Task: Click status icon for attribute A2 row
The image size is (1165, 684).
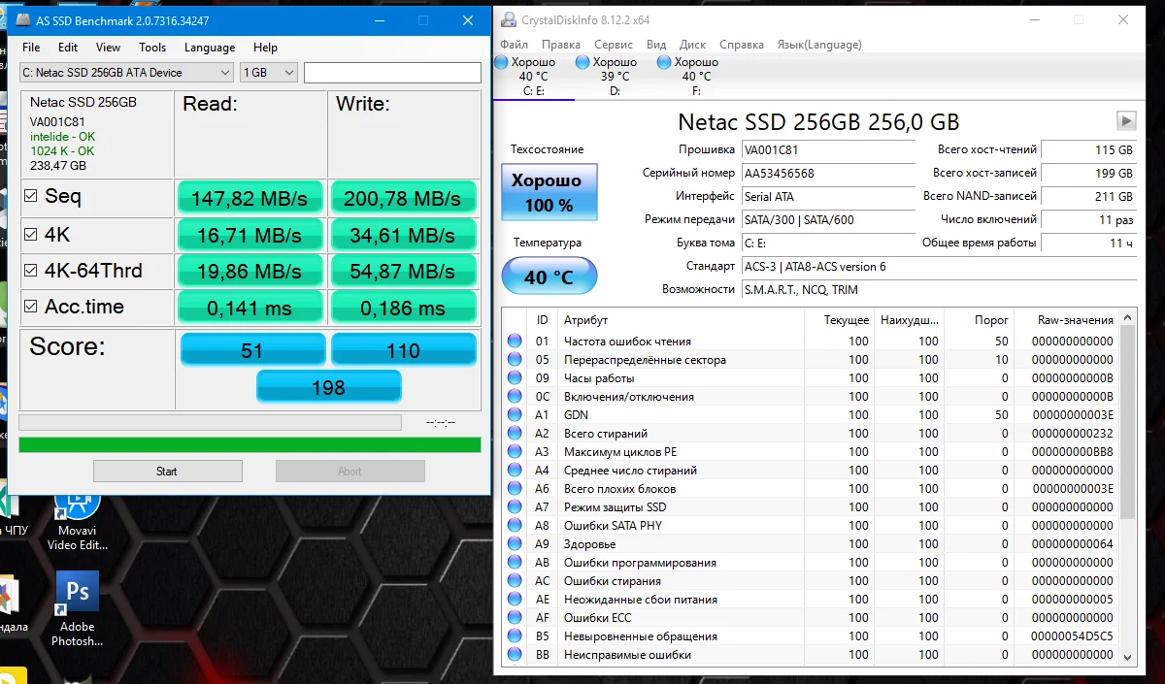Action: (x=515, y=433)
